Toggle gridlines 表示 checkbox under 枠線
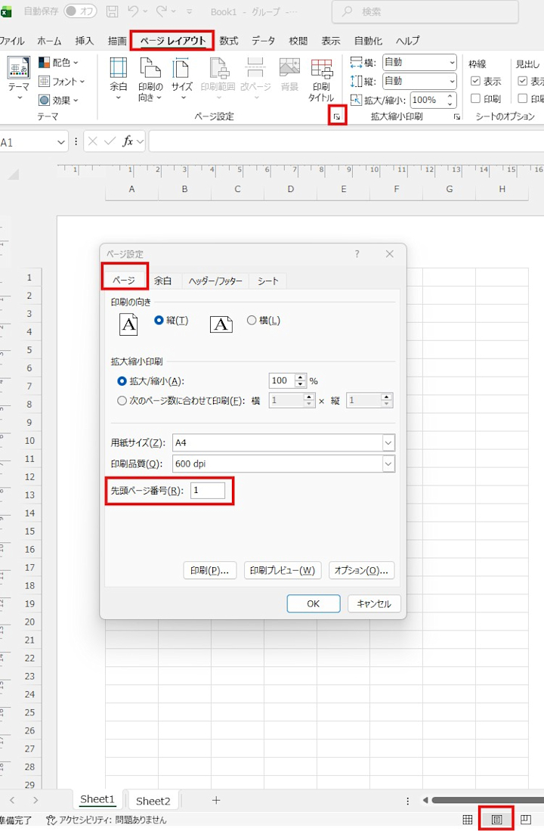 pyautogui.click(x=476, y=81)
